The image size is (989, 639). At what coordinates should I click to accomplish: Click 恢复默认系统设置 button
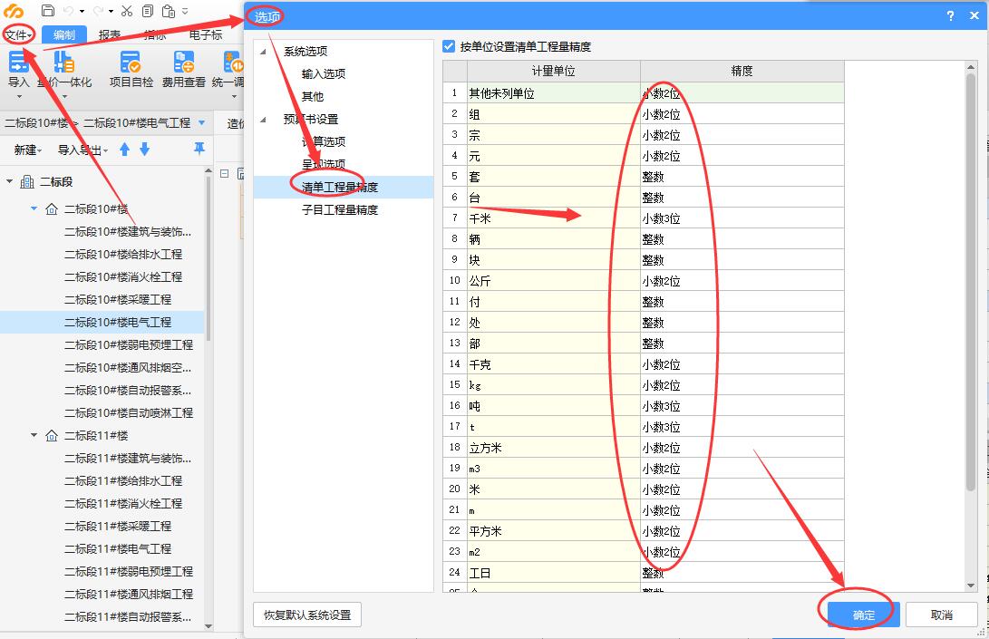tap(307, 615)
